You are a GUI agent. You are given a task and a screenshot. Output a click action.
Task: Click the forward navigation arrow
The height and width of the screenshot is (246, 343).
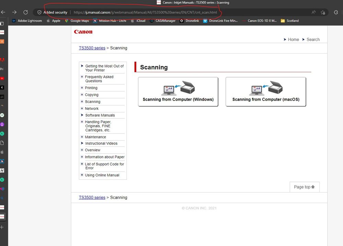point(14,12)
